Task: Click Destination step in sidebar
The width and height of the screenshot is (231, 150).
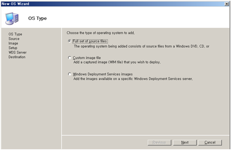Action: pyautogui.click(x=17, y=57)
